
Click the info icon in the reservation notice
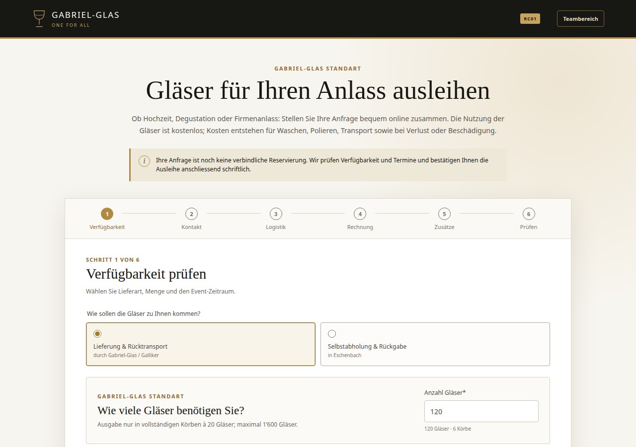[x=144, y=161]
